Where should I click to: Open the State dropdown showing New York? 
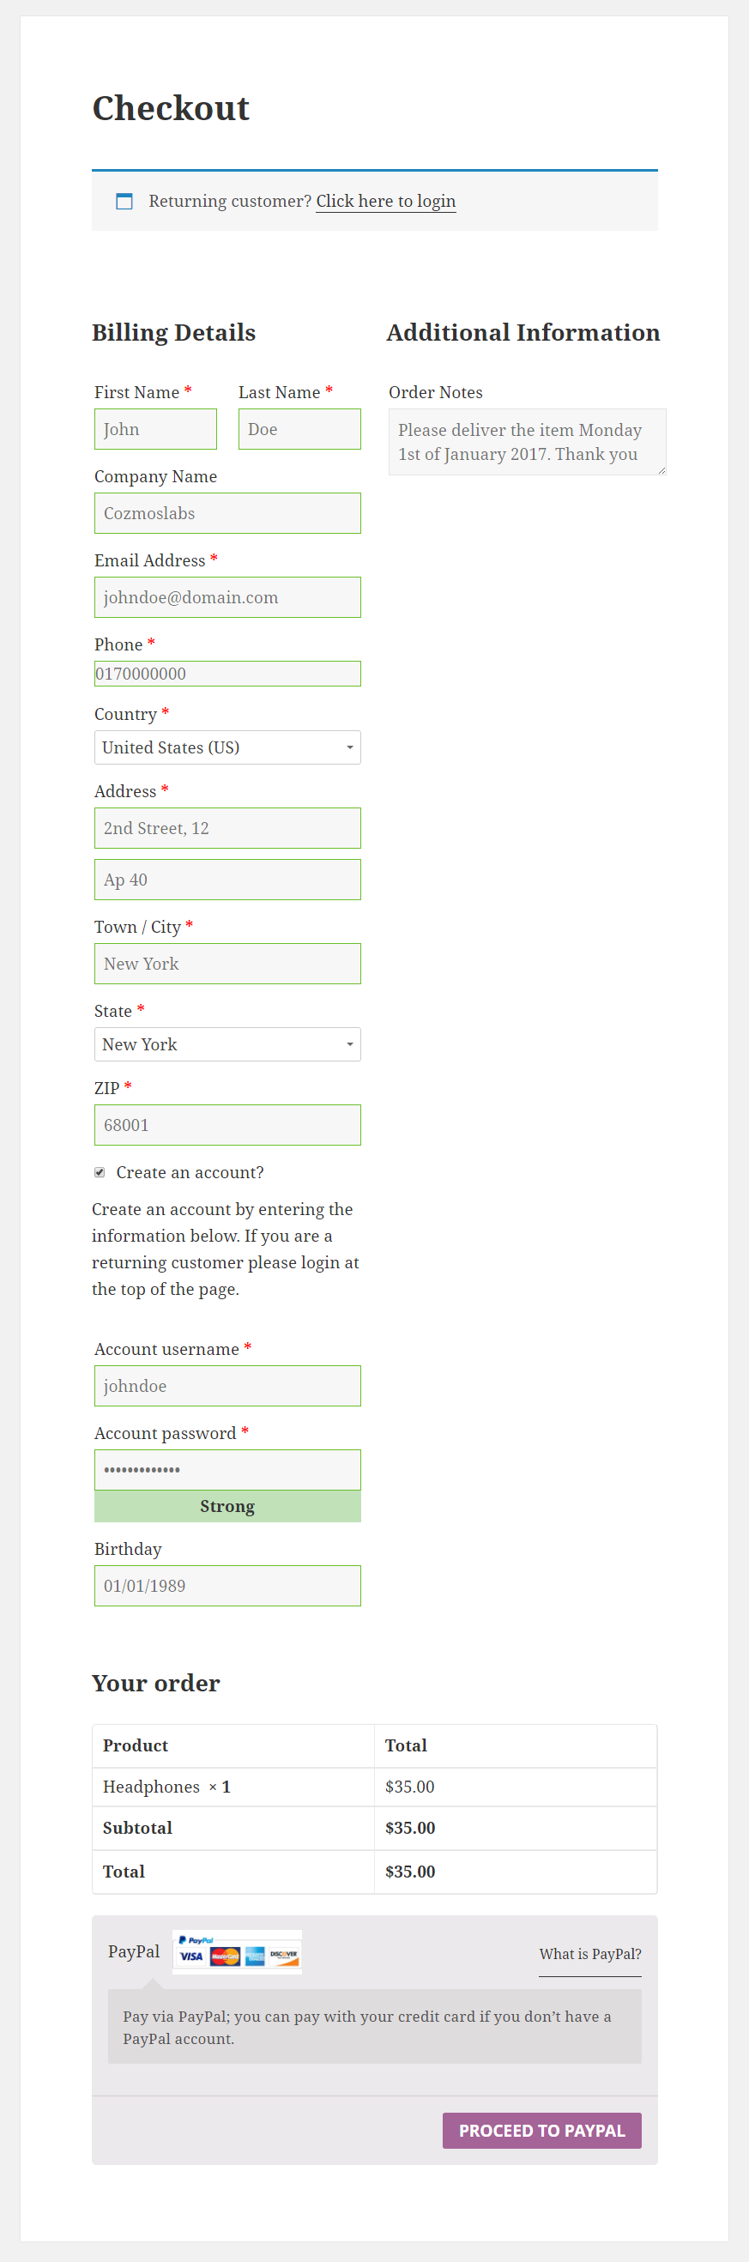227,1044
